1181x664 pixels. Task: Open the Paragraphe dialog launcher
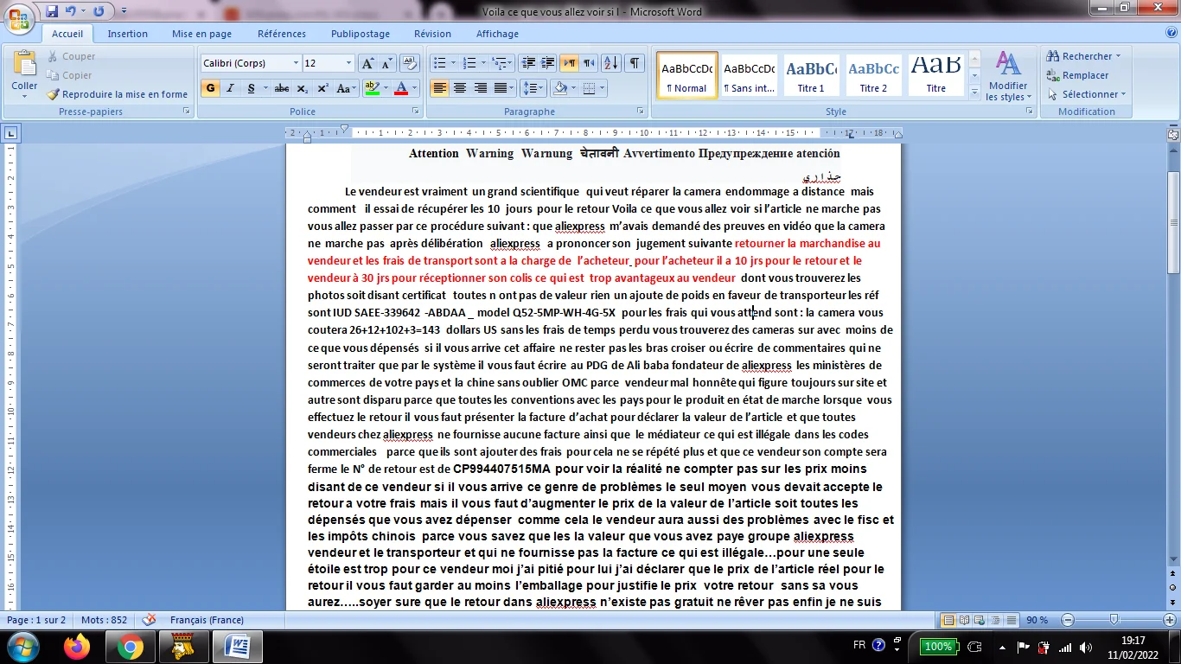pos(640,112)
